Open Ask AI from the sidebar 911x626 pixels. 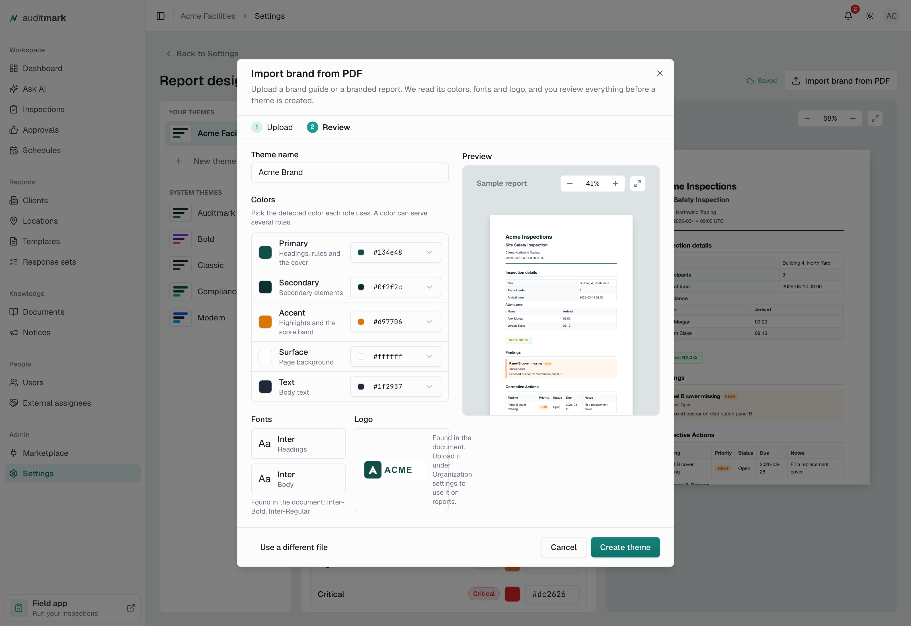(x=73, y=89)
